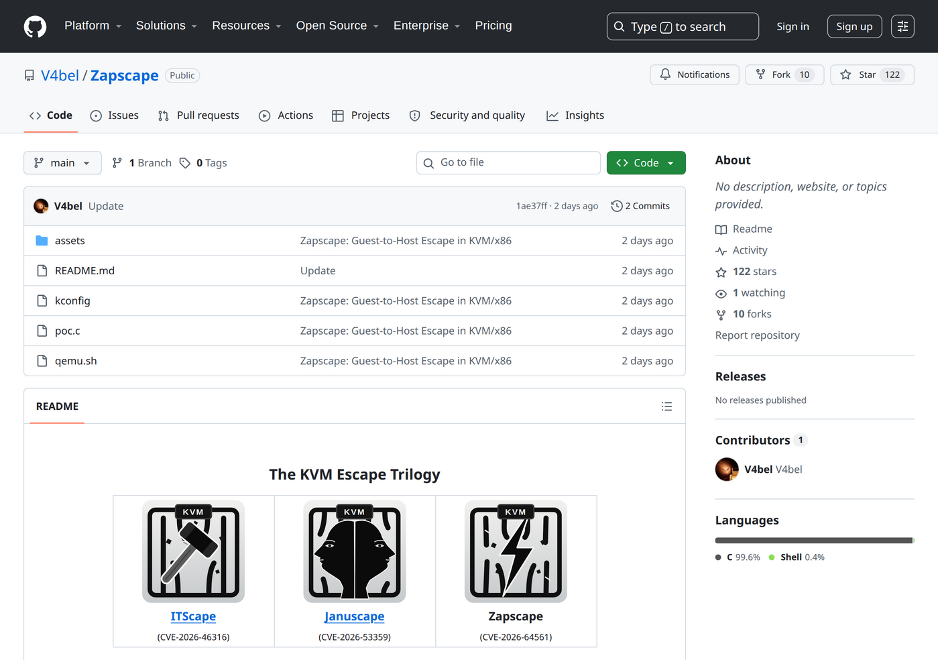Viewport: 938px width, 660px height.
Task: Click the ITScape hammer logo image
Action: tap(193, 551)
